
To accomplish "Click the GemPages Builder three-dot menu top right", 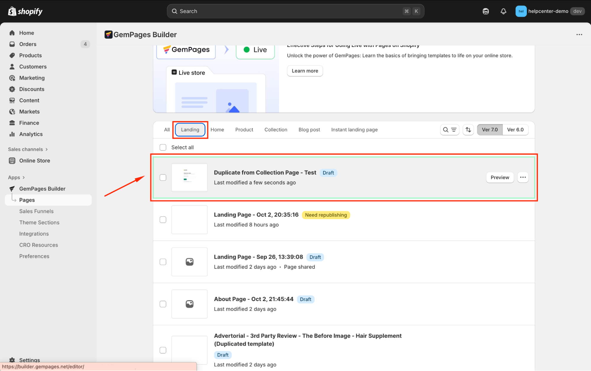I will tap(579, 35).
